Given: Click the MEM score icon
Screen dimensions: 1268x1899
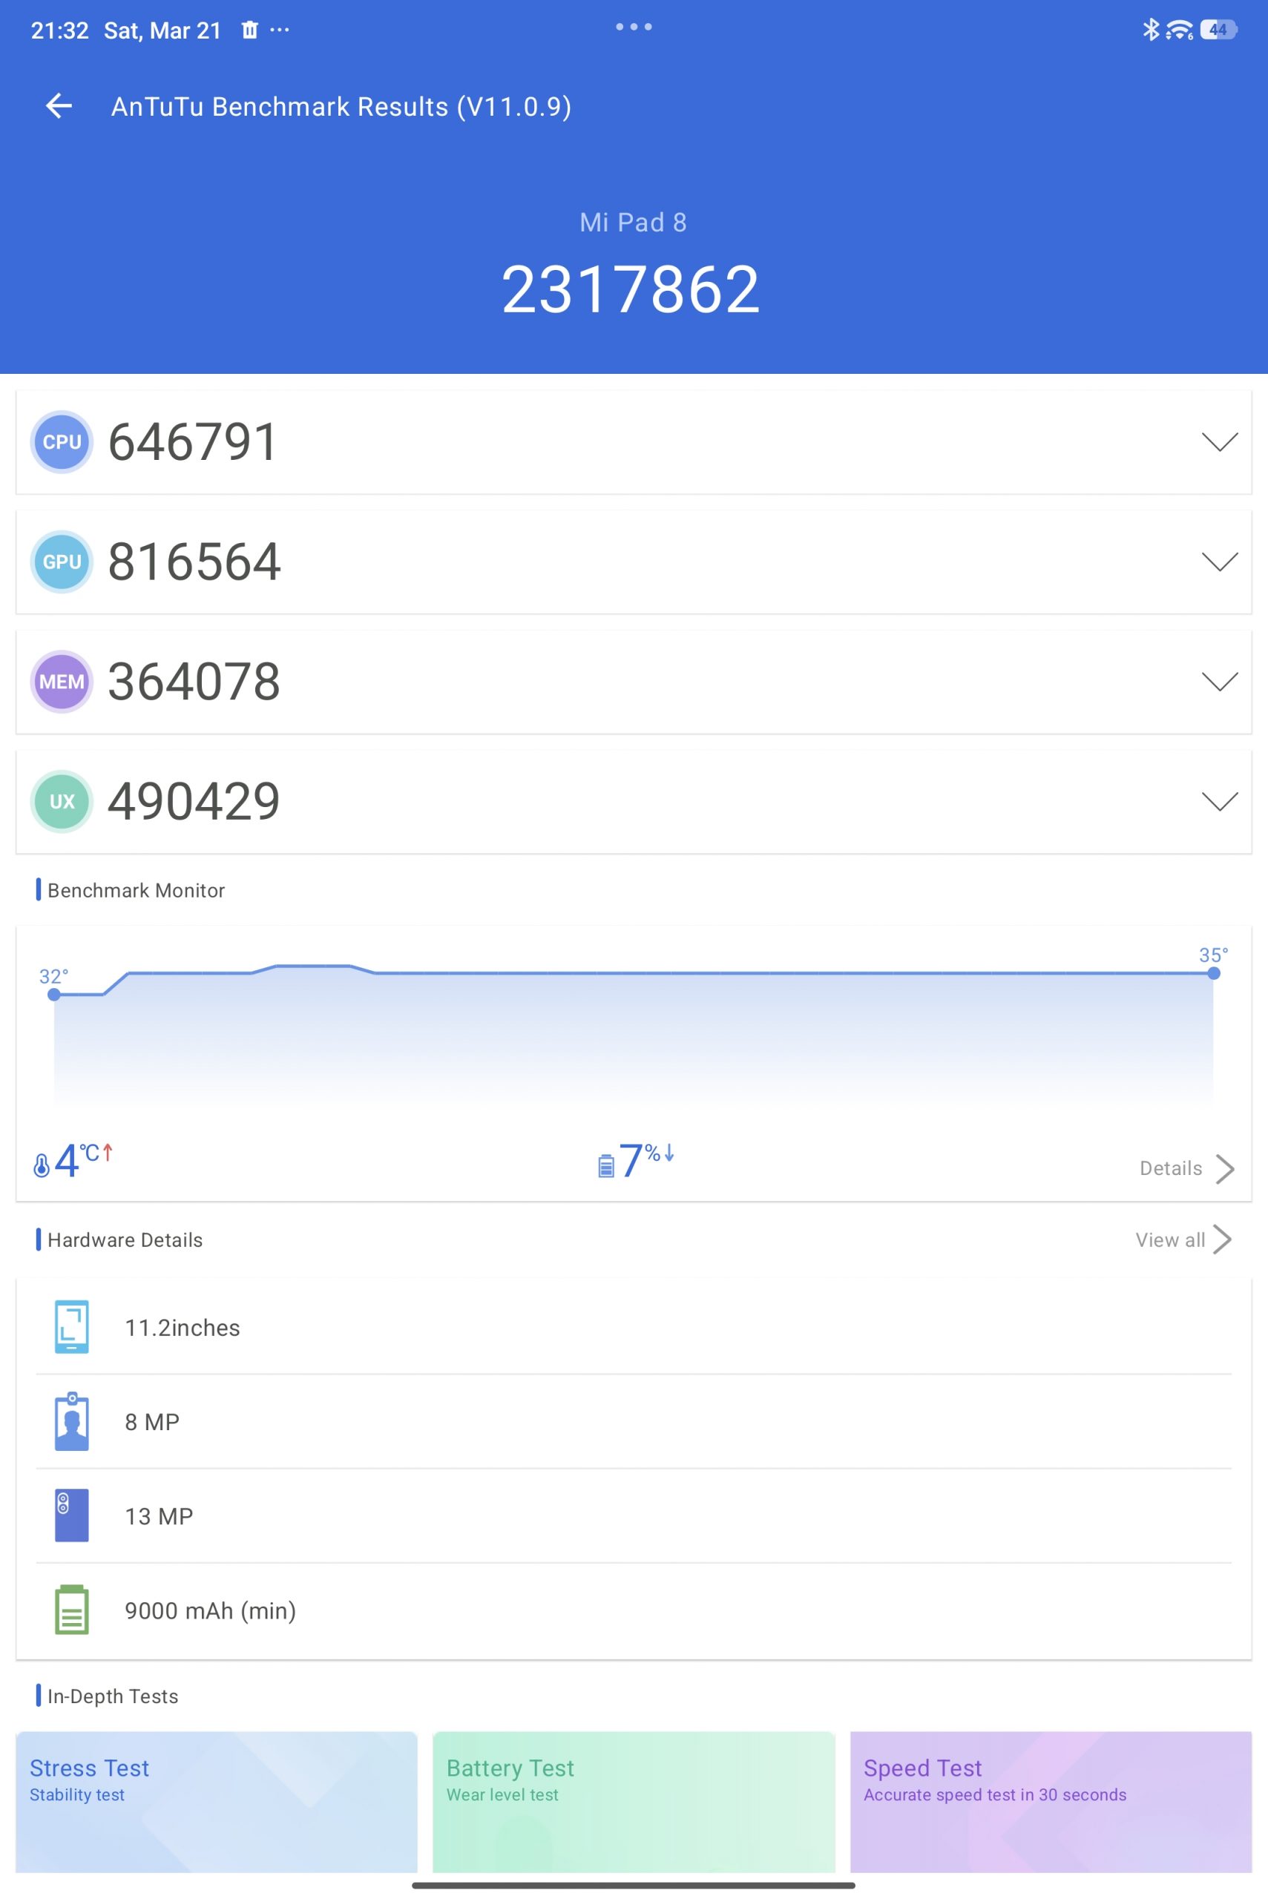Looking at the screenshot, I should tap(61, 681).
